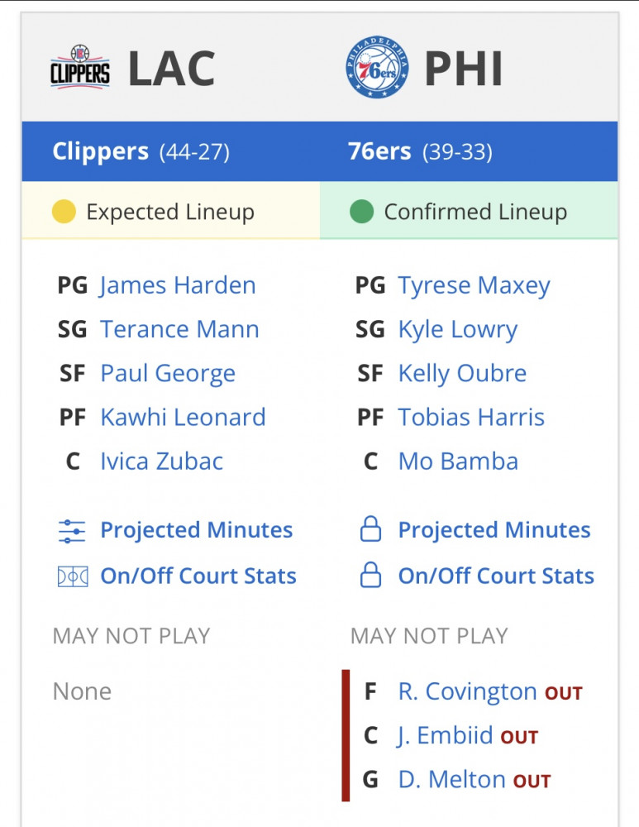The width and height of the screenshot is (639, 827).
Task: Click the LAC team abbreviation header
Action: (171, 69)
